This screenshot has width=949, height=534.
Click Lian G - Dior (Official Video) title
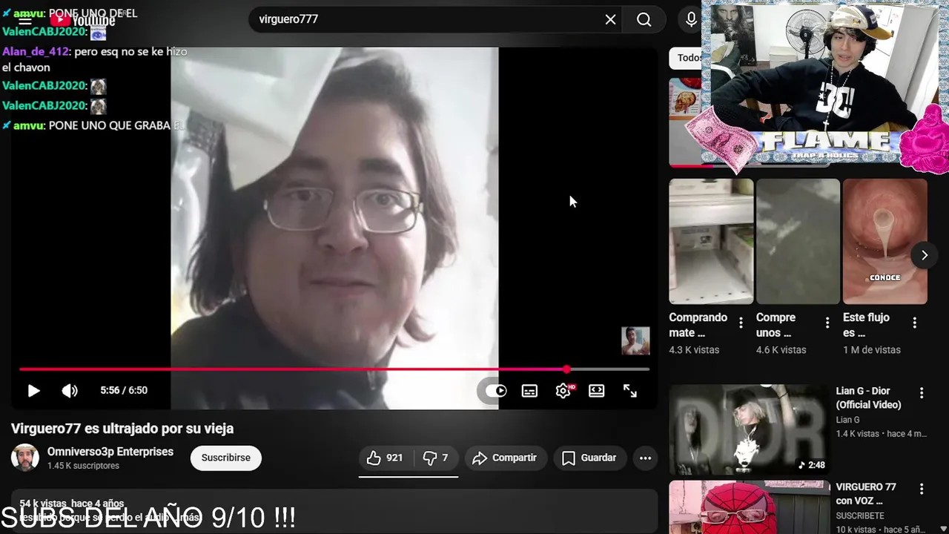click(868, 398)
